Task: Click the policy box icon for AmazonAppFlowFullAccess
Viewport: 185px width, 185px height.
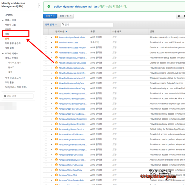Action: (x=56, y=108)
